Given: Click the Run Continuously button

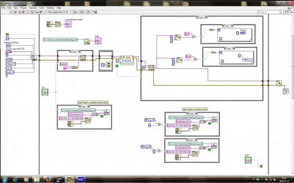Looking at the screenshot, I should click(x=15, y=12).
